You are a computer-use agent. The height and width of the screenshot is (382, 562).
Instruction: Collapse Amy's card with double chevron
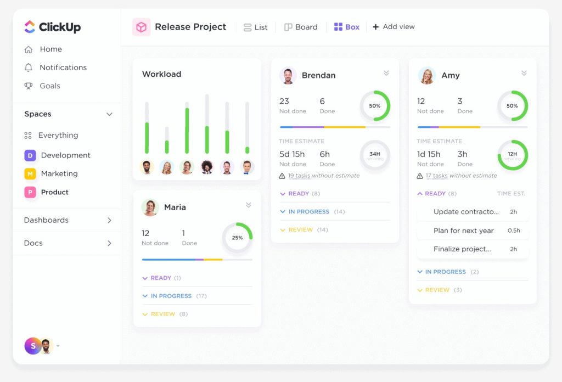(524, 74)
